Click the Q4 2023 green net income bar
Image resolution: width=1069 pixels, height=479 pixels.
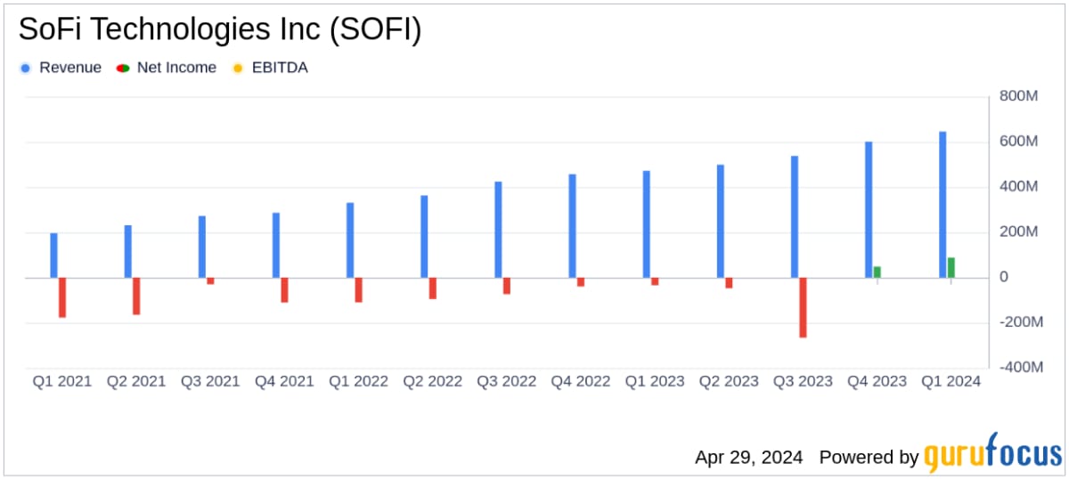877,272
